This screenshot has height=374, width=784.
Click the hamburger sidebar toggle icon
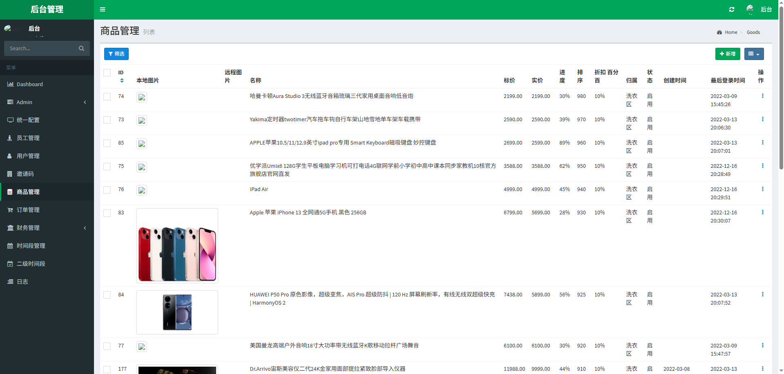pos(103,9)
